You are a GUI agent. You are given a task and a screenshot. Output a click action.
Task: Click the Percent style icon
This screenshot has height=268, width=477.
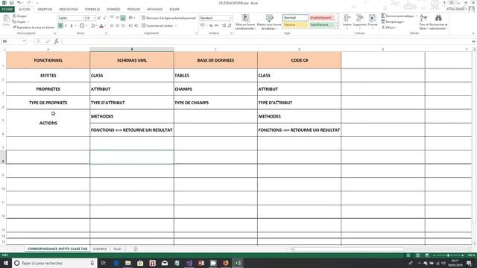211,26
